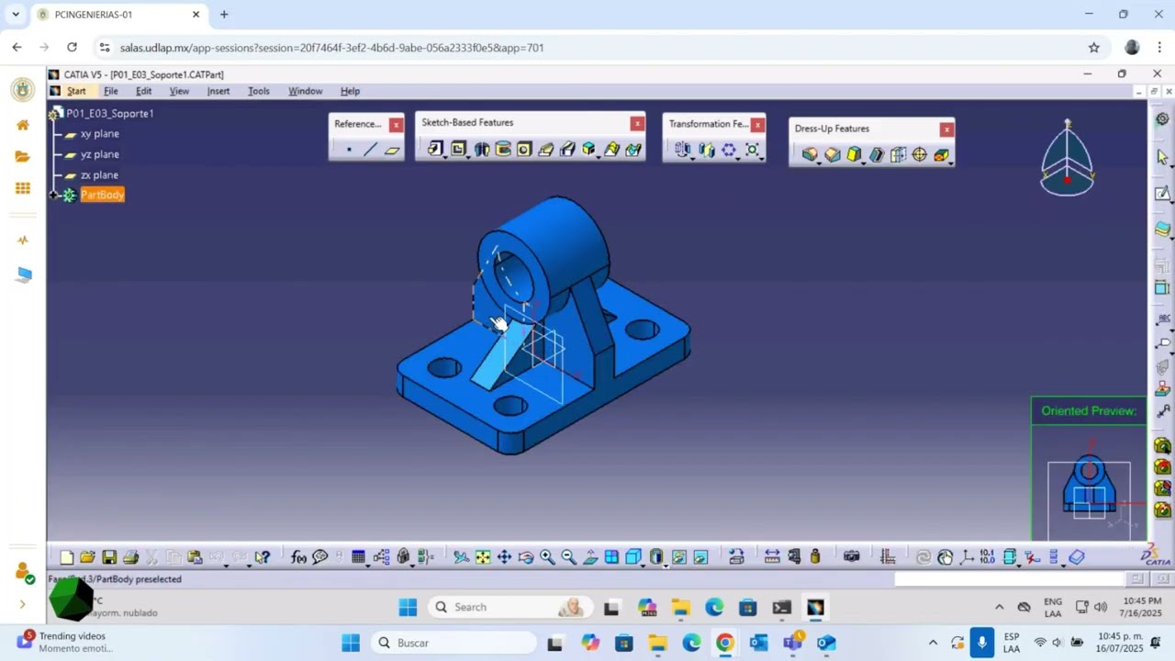Select the zx plane in the tree
This screenshot has height=661, width=1175.
99,175
